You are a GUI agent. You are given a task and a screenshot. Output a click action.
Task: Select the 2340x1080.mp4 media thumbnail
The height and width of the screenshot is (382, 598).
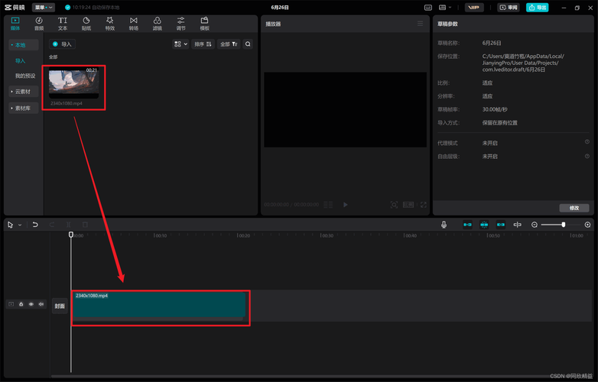73,83
